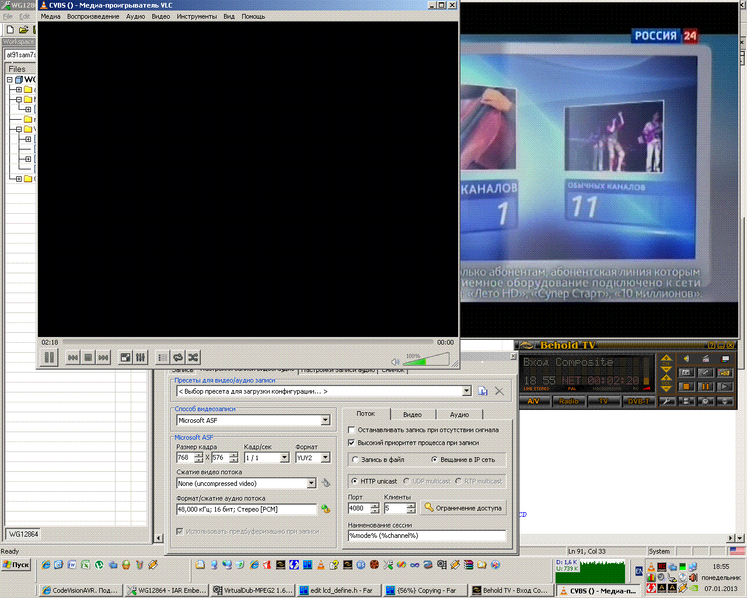Pause playback in VLC player
Image resolution: width=747 pixels, height=598 pixels.
(x=50, y=357)
